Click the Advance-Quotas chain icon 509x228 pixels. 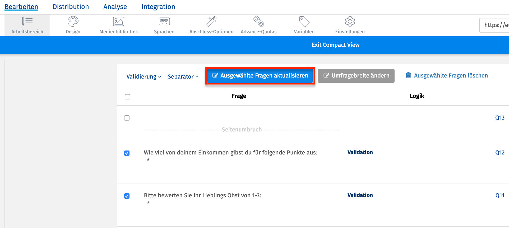(258, 21)
